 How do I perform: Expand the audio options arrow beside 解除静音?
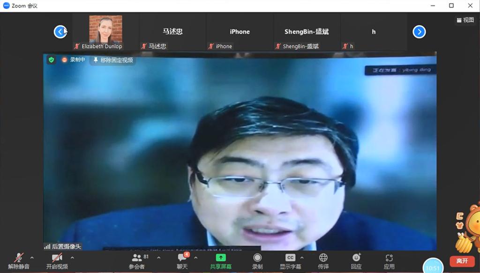pos(32,258)
